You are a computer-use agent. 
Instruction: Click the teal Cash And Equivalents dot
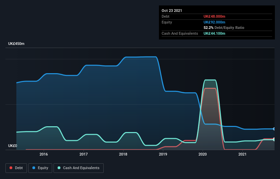pos(59,168)
